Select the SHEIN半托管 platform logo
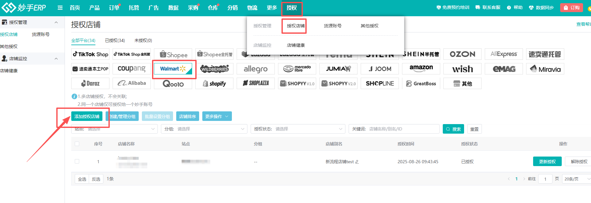This screenshot has height=203, width=591. (421, 54)
